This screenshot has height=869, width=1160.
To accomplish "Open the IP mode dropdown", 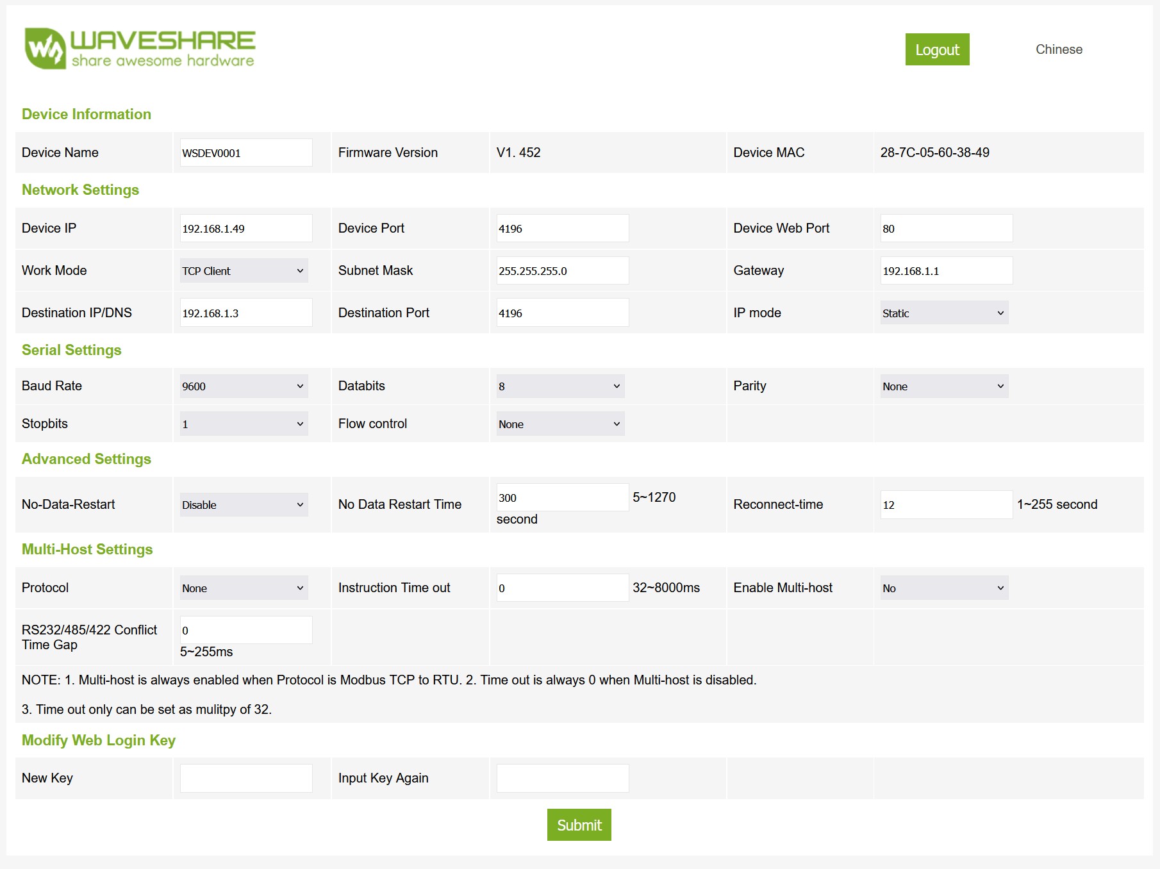I will 943,313.
